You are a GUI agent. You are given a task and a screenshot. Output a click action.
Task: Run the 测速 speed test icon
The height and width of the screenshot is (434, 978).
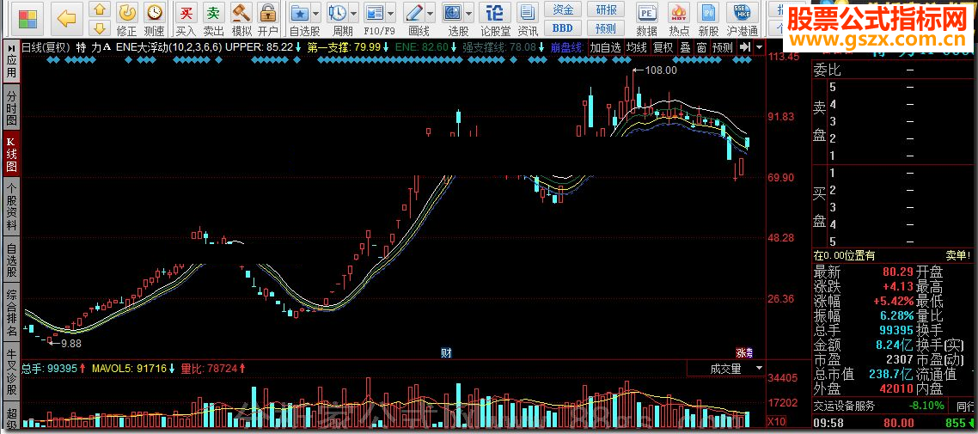pos(154,19)
